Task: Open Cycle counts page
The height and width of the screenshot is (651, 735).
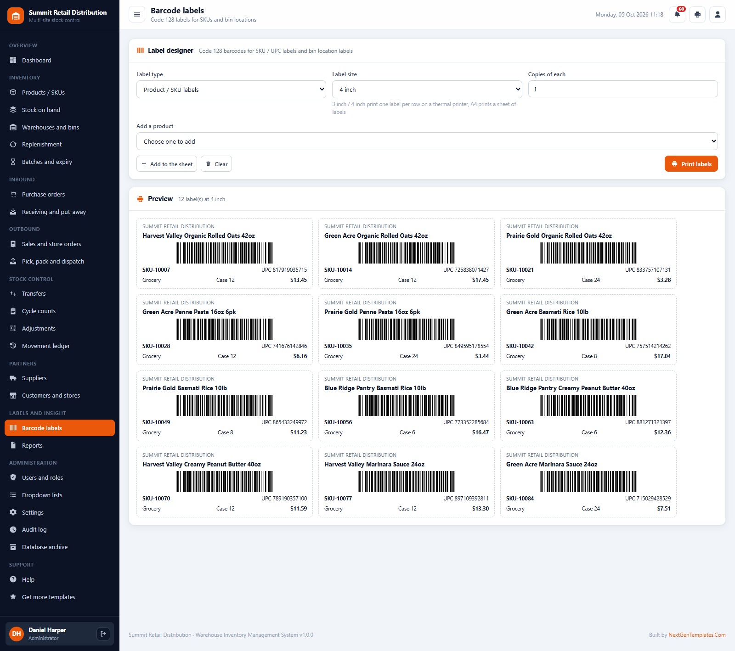Action: click(60, 311)
